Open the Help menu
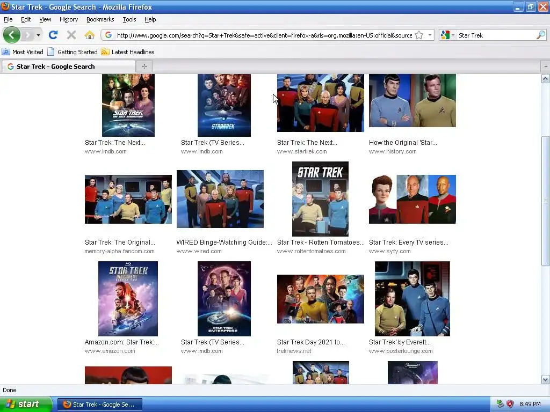 (150, 19)
